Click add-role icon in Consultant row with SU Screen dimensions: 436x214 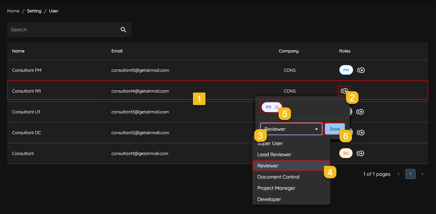pos(361,153)
